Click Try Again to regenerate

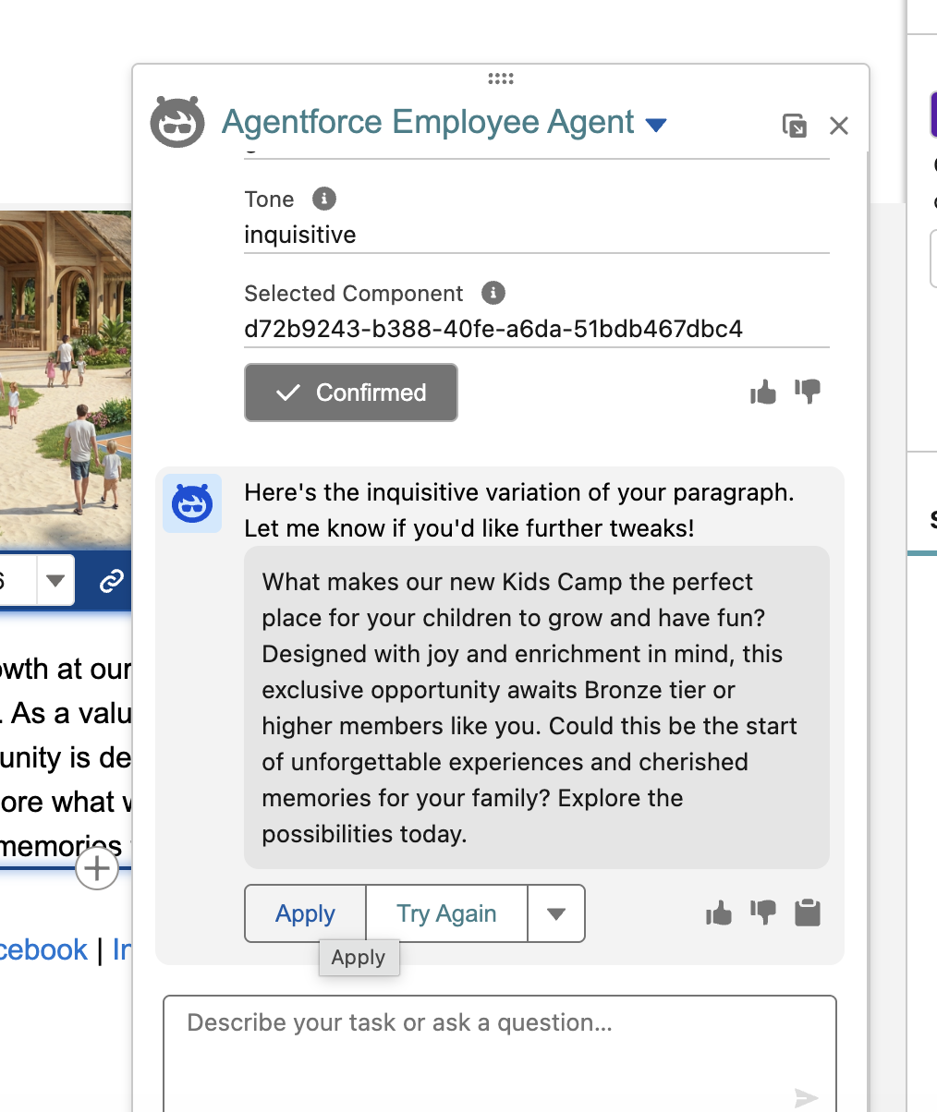click(x=446, y=913)
